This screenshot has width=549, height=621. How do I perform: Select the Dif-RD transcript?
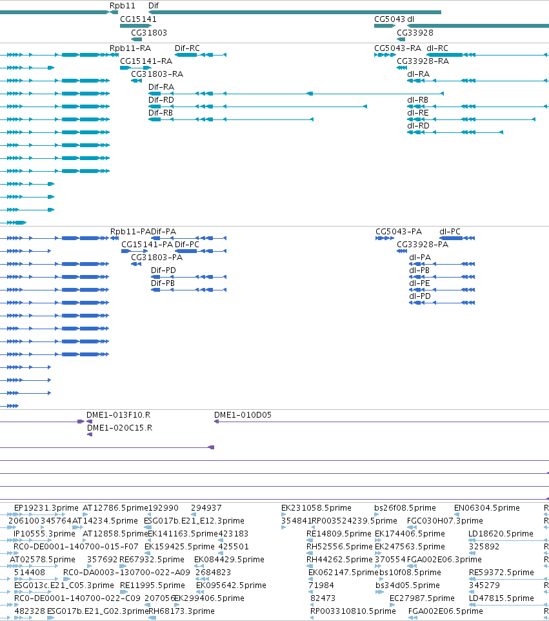click(257, 107)
